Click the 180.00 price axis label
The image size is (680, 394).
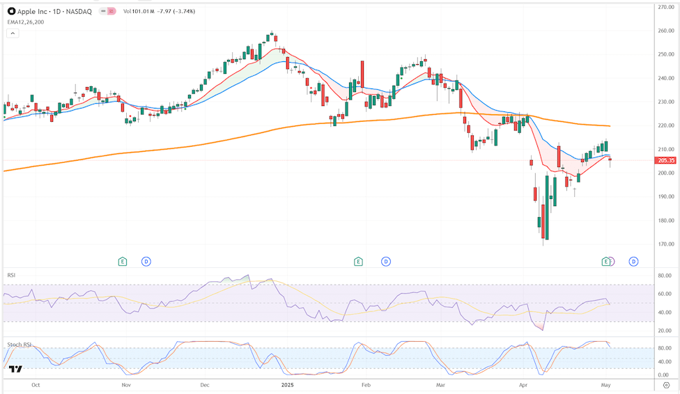[665, 221]
